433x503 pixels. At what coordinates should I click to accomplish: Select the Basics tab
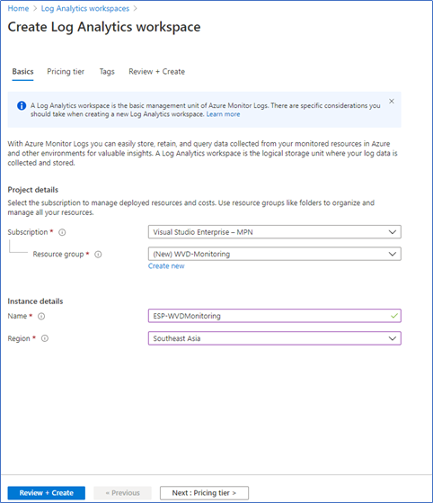coord(22,72)
